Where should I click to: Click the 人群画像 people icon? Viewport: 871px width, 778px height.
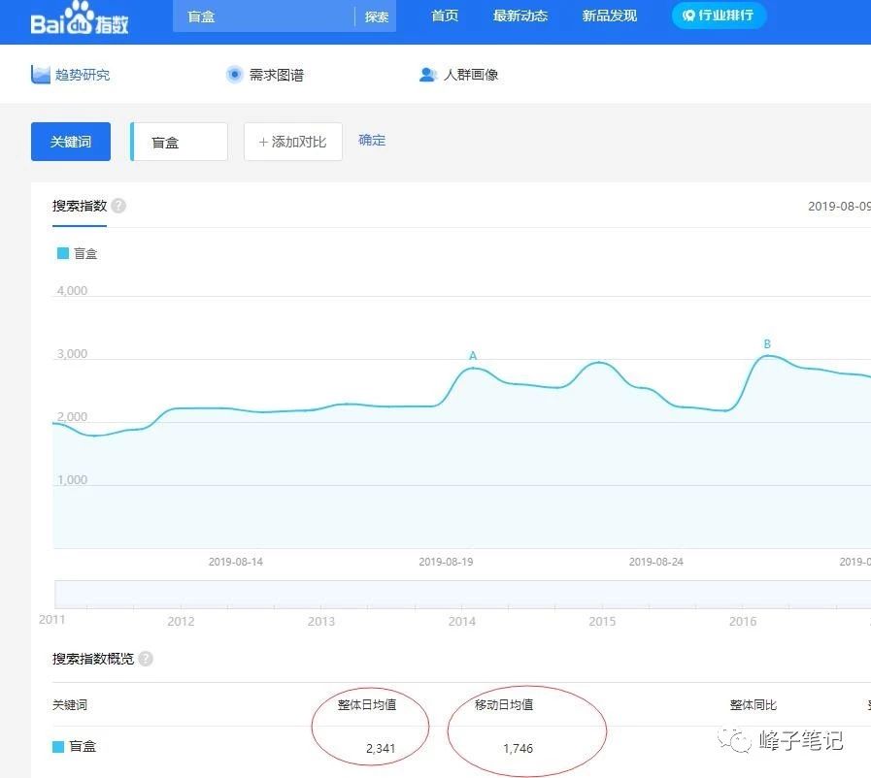point(427,75)
